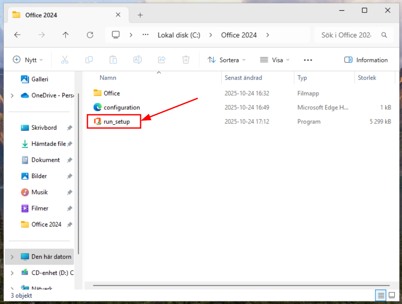Screen dimensions: 402x304
Task: Select Lokal disk (C:) in address bar
Action: 179,35
